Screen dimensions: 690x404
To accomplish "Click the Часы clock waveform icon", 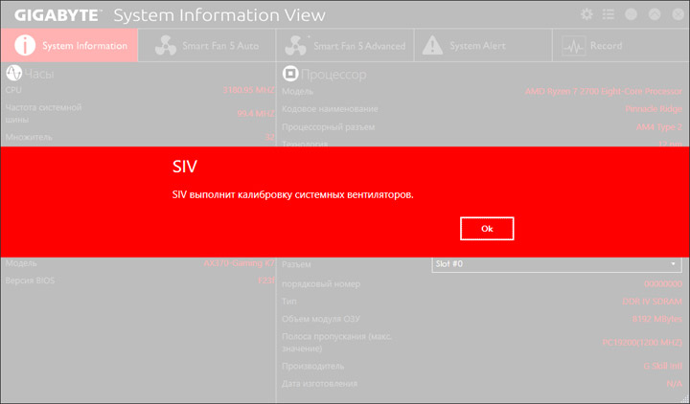I will pos(13,73).
